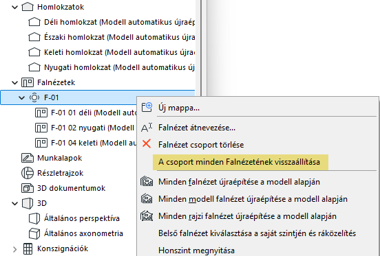Viewport: 380px width, 256px height.
Task: Collapse the Falnézetek group
Action: tap(15, 83)
